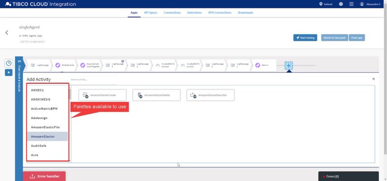The height and width of the screenshot is (181, 387).
Task: Select the ActiveMatrixBPM palette
Action: [x=47, y=109]
